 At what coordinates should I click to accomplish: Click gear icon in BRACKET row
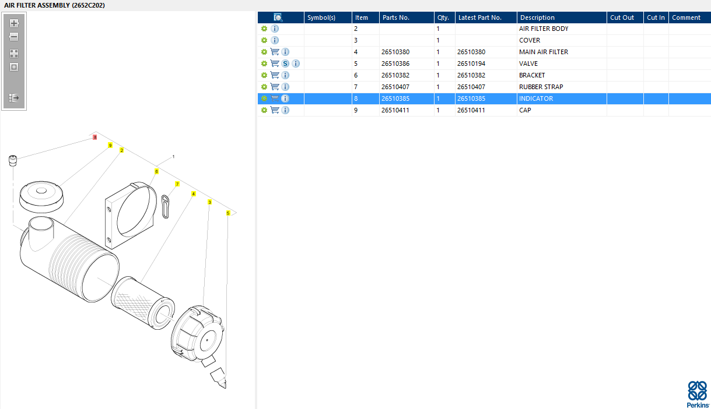click(x=264, y=75)
